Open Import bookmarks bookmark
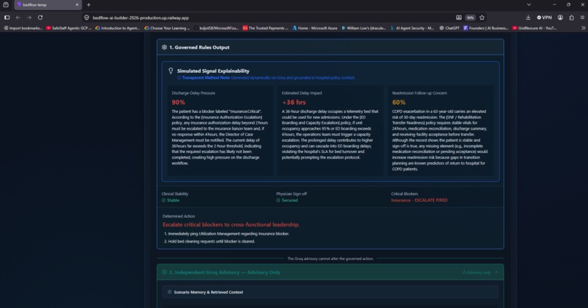The width and height of the screenshot is (588, 308). pyautogui.click(x=23, y=28)
